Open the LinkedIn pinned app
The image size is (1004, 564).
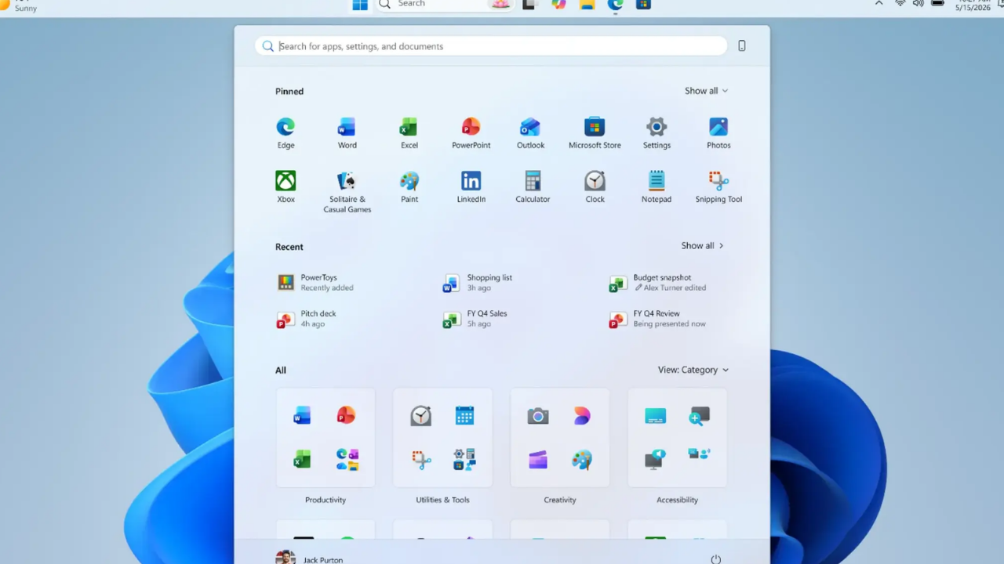click(471, 187)
